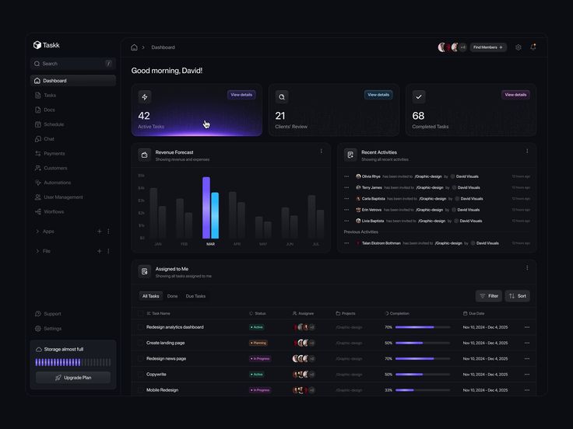This screenshot has height=429, width=573.
Task: Open Revenue Forecast three-dot menu
Action: pyautogui.click(x=321, y=152)
